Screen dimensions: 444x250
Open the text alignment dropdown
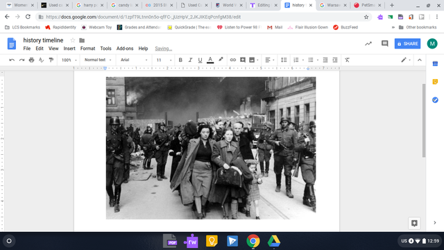point(270,60)
